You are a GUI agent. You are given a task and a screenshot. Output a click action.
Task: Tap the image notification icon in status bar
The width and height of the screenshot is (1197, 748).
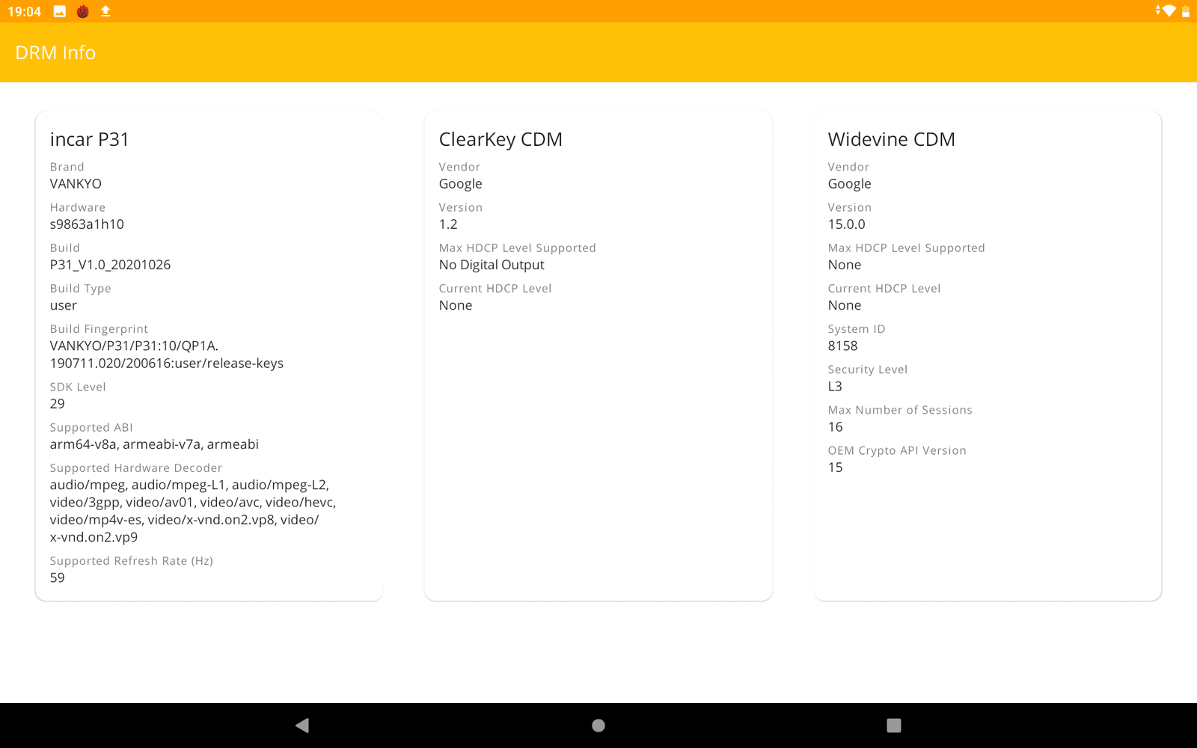pos(60,11)
